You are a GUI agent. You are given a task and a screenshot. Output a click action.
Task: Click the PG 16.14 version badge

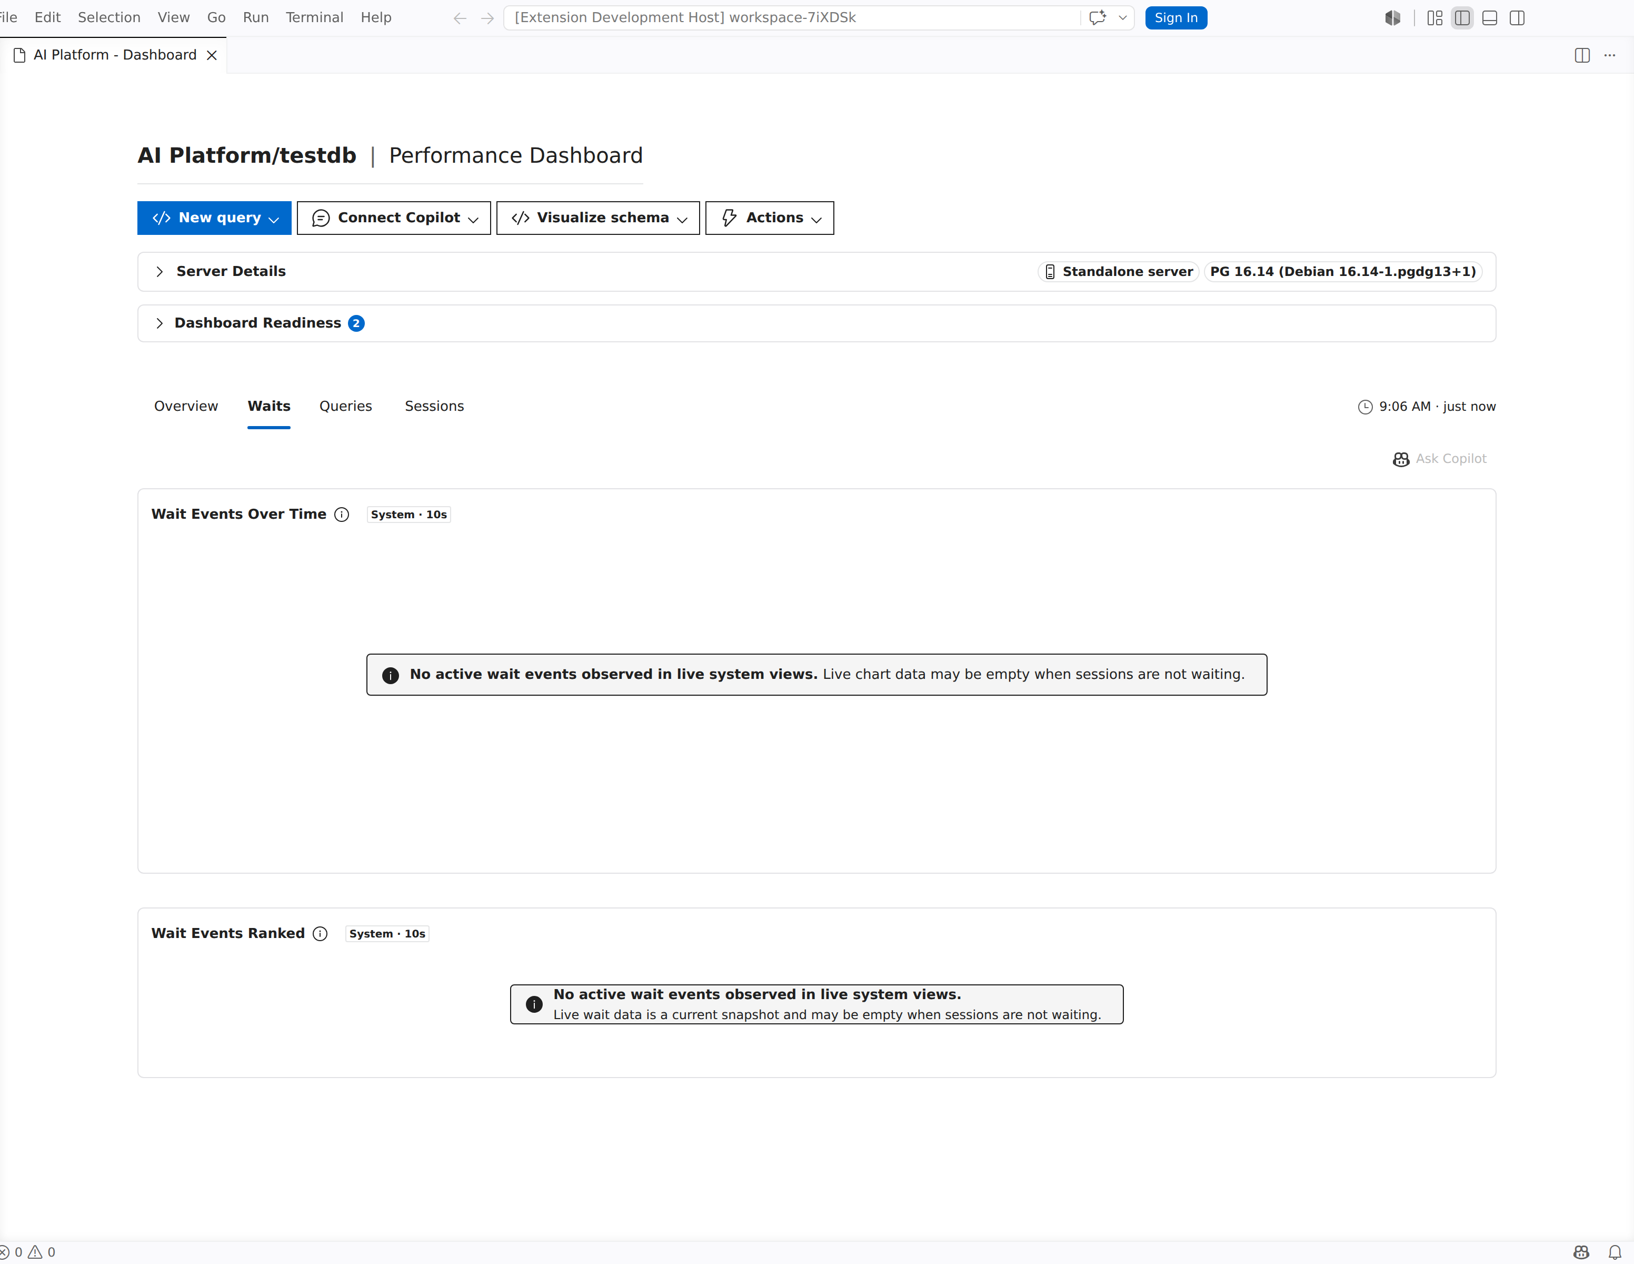coord(1343,272)
